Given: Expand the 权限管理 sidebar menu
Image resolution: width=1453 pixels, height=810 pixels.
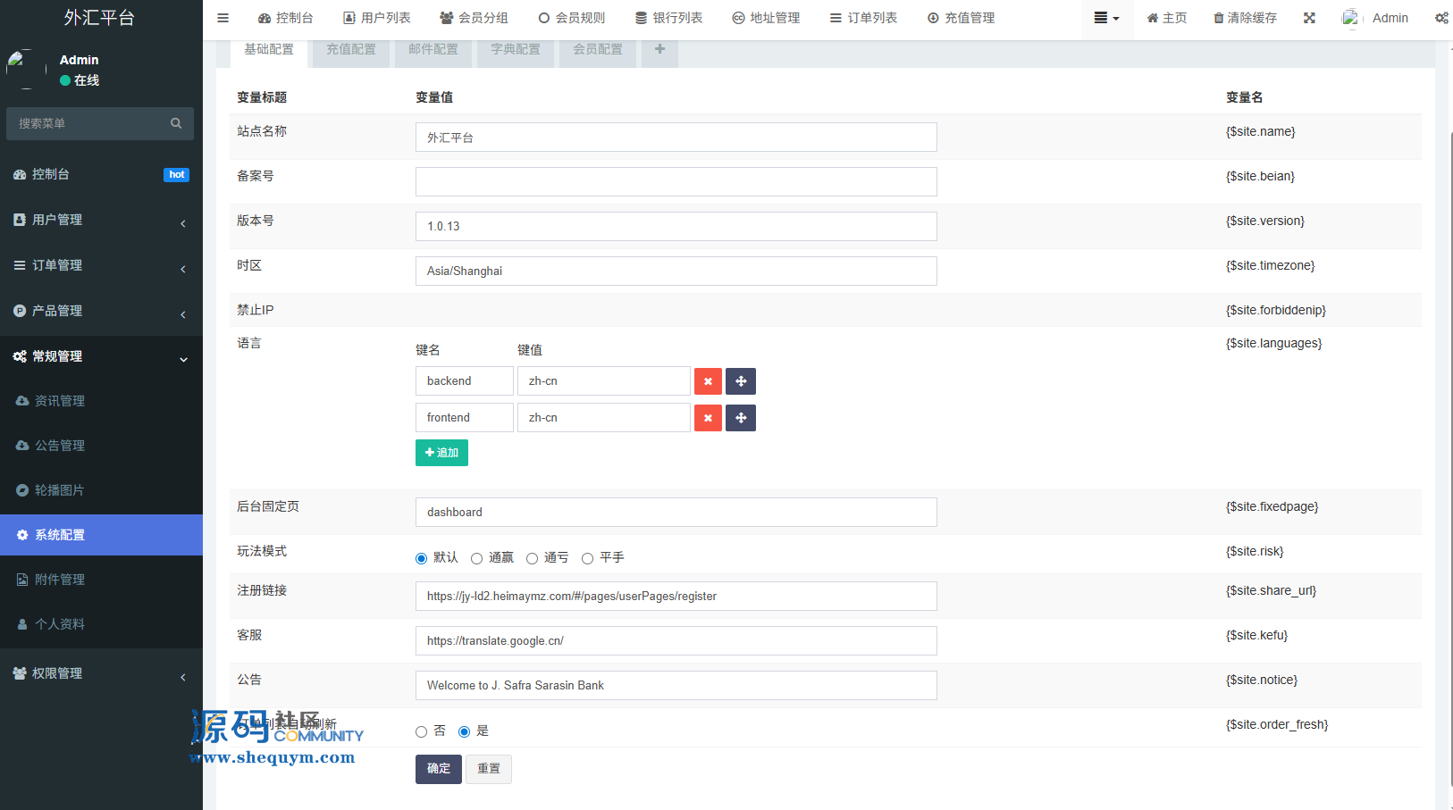Looking at the screenshot, I should click(x=101, y=673).
